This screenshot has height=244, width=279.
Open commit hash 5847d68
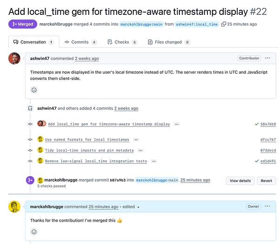click(268, 124)
